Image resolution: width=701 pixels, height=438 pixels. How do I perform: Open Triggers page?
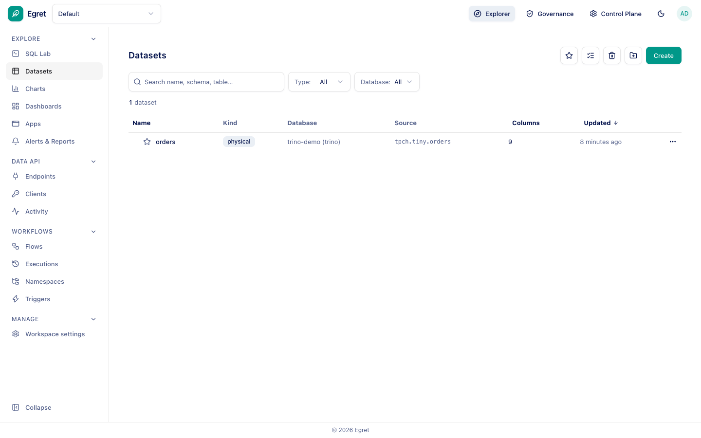55,299
